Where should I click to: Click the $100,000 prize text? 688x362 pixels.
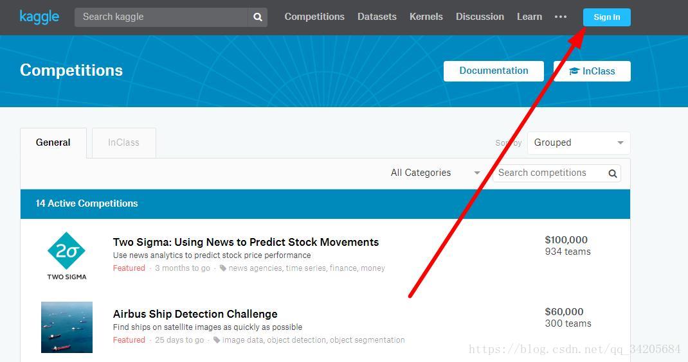[x=566, y=239]
